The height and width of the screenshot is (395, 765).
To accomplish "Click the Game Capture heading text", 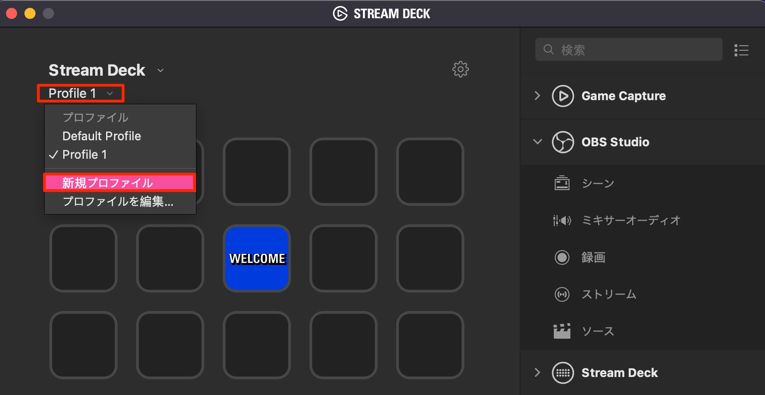I will (623, 96).
